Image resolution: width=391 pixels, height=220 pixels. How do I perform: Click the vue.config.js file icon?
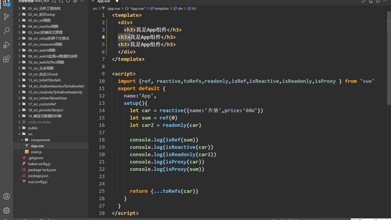point(24,182)
